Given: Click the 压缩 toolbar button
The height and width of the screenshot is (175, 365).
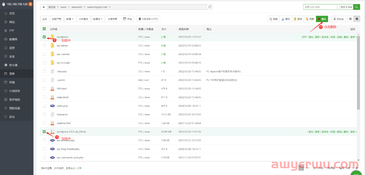Looking at the screenshot, I should (x=298, y=19).
